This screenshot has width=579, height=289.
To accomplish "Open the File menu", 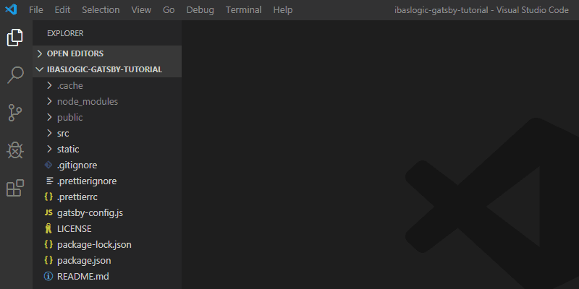I will [x=36, y=10].
